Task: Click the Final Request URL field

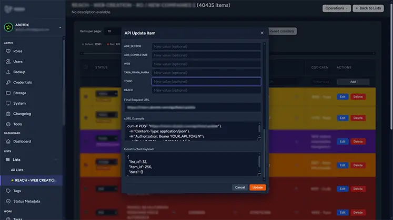Action: (193, 107)
